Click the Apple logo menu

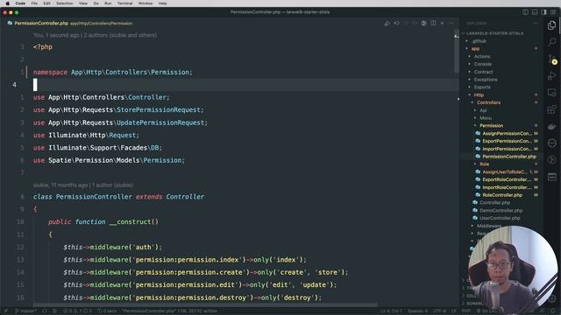click(8, 3)
